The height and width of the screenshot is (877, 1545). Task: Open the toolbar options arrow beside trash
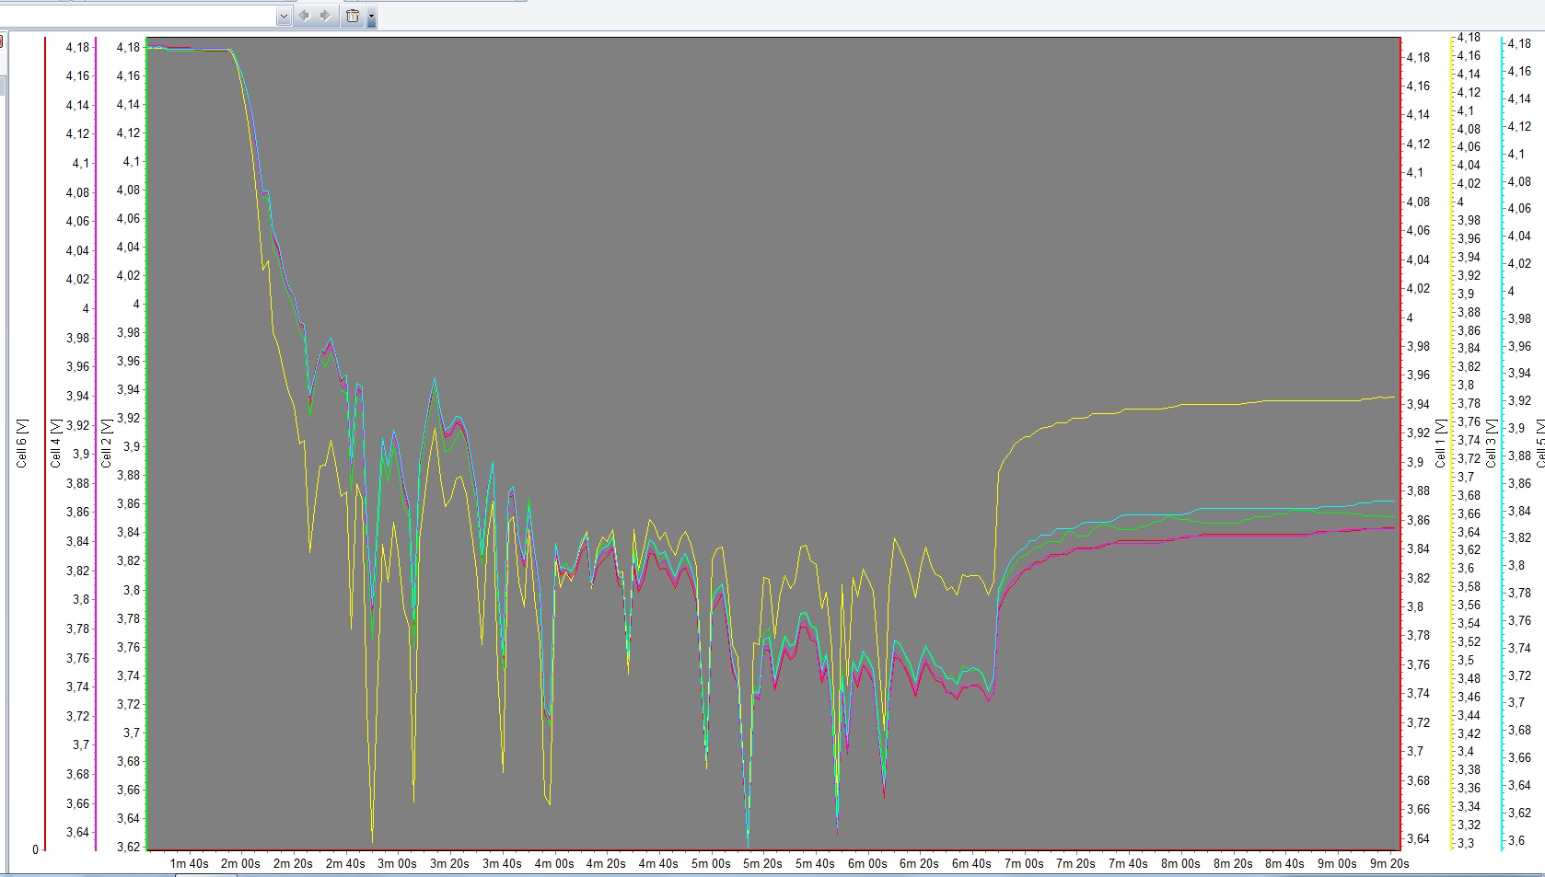(x=371, y=17)
